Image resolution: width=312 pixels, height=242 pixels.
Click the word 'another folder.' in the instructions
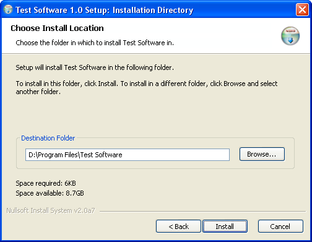(x=38, y=92)
